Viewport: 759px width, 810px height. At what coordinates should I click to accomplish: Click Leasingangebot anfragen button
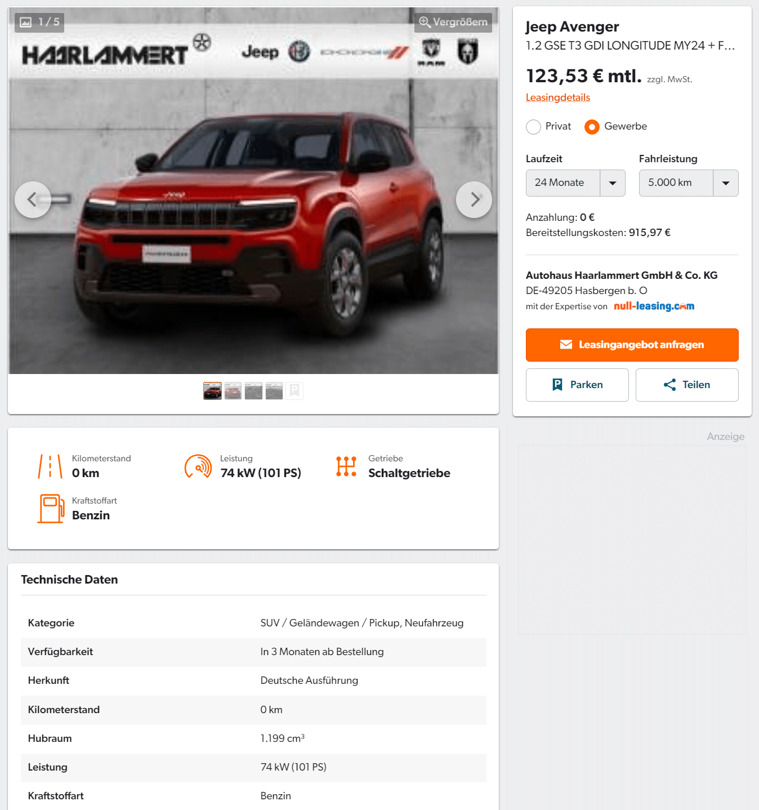coord(632,345)
